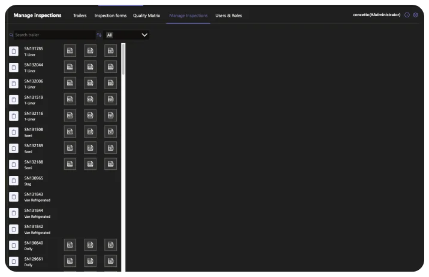Select trailer SN132188 serial text
The width and height of the screenshot is (429, 277).
(x=34, y=162)
